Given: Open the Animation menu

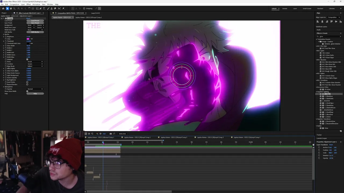Looking at the screenshot, I should coord(36,4).
